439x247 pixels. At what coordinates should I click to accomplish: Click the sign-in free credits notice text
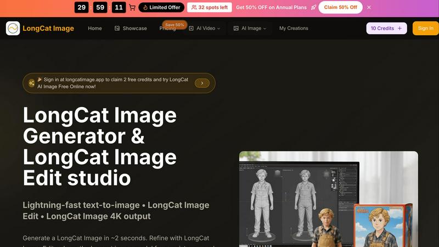pos(113,83)
